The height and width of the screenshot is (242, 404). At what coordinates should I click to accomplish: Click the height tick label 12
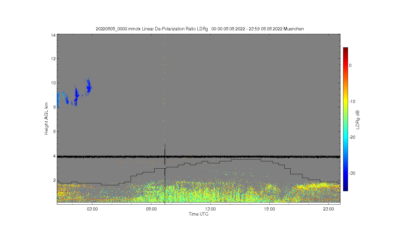tap(53, 59)
